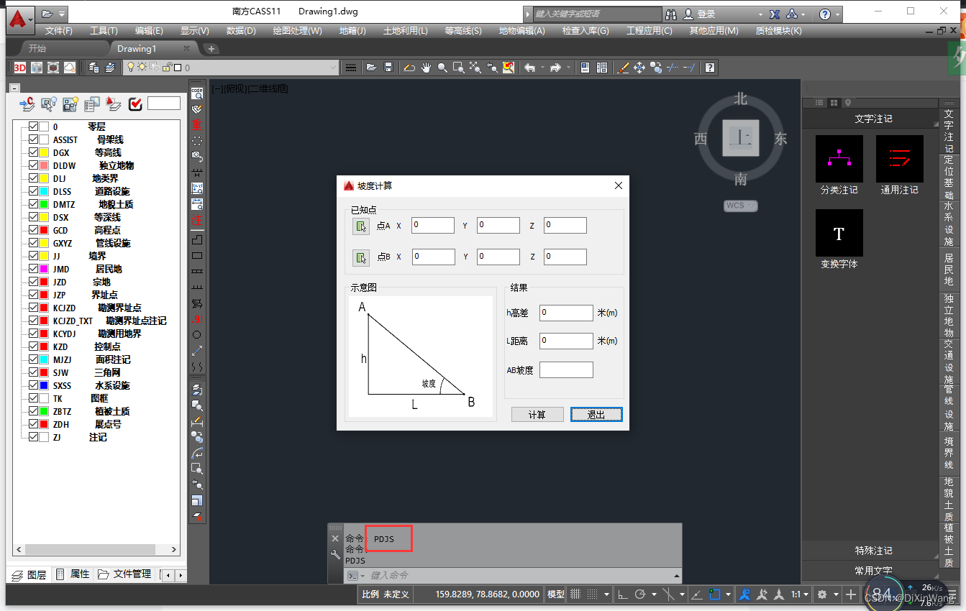The width and height of the screenshot is (966, 611).
Task: Click the ViewCube compass 北 direction
Action: coord(741,99)
